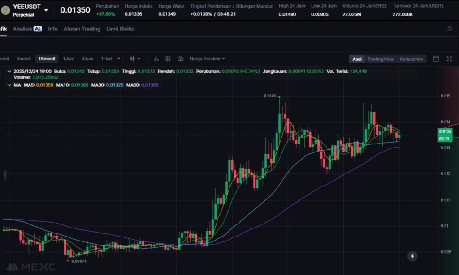Open the Aturan Trading tab

(x=82, y=29)
